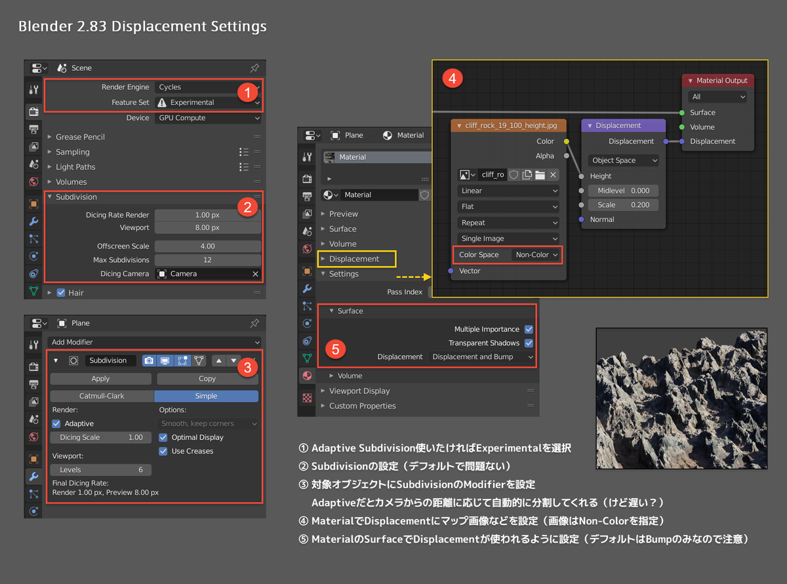Open Tool tab in Material panel
Screen dimensions: 787x584
(x=306, y=157)
